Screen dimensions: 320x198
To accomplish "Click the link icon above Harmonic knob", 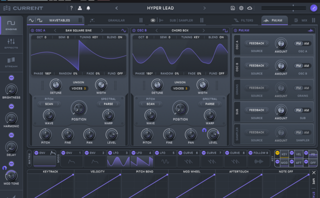I will click(11, 106).
